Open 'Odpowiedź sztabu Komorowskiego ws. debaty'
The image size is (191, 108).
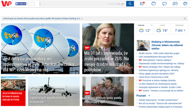tap(161, 63)
